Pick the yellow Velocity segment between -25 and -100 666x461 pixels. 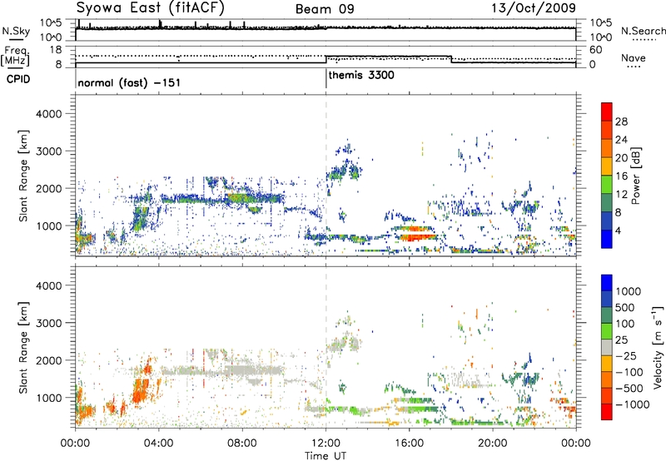[607, 364]
